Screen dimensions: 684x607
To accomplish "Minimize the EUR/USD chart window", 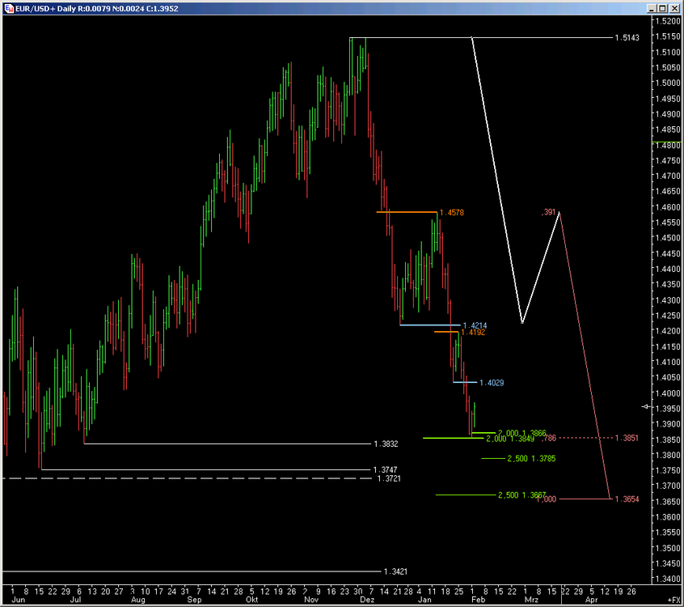I will click(x=652, y=8).
